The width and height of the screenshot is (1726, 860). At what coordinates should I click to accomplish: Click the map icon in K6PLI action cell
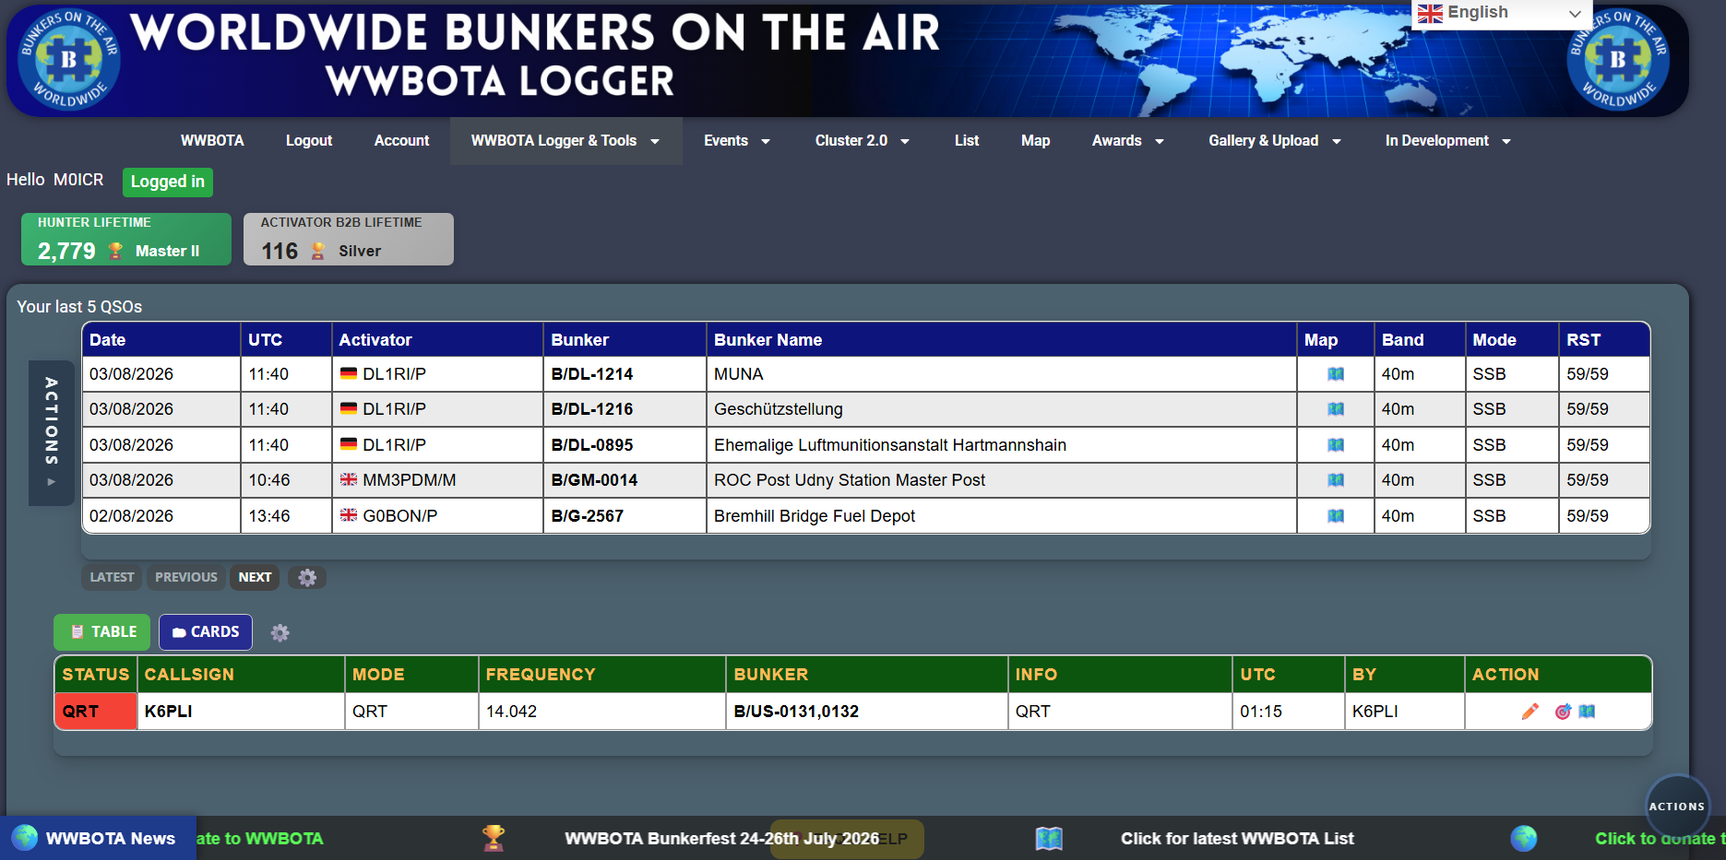pos(1587,712)
